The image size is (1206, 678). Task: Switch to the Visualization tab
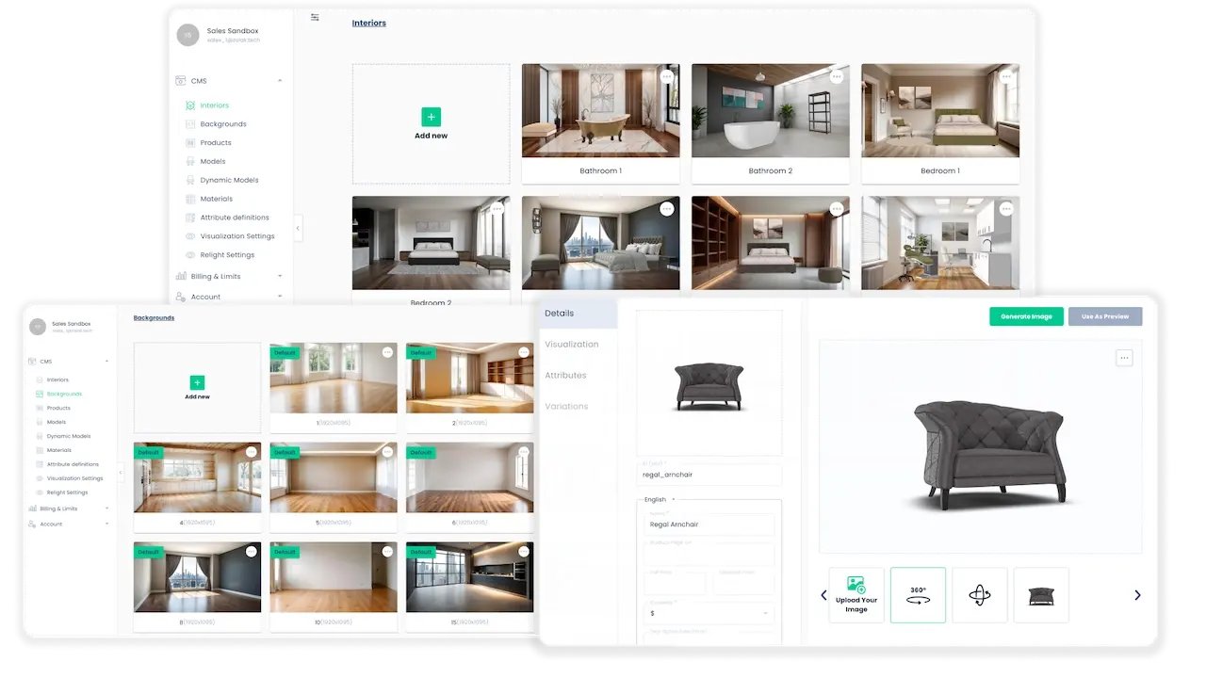click(x=571, y=344)
